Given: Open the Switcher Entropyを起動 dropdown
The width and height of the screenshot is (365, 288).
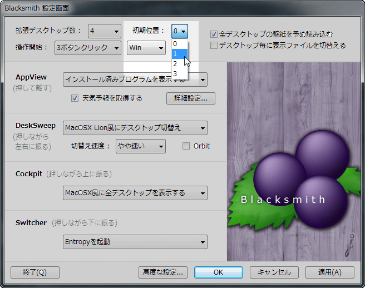Looking at the screenshot, I should [135, 242].
